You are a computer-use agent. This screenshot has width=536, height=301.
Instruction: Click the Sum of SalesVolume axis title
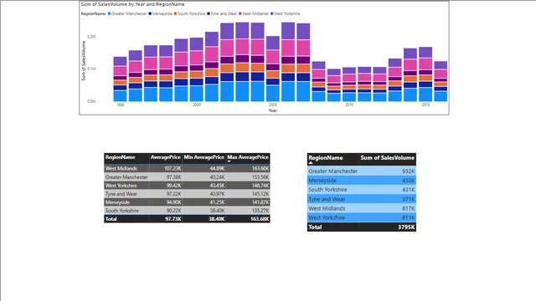[x=84, y=61]
